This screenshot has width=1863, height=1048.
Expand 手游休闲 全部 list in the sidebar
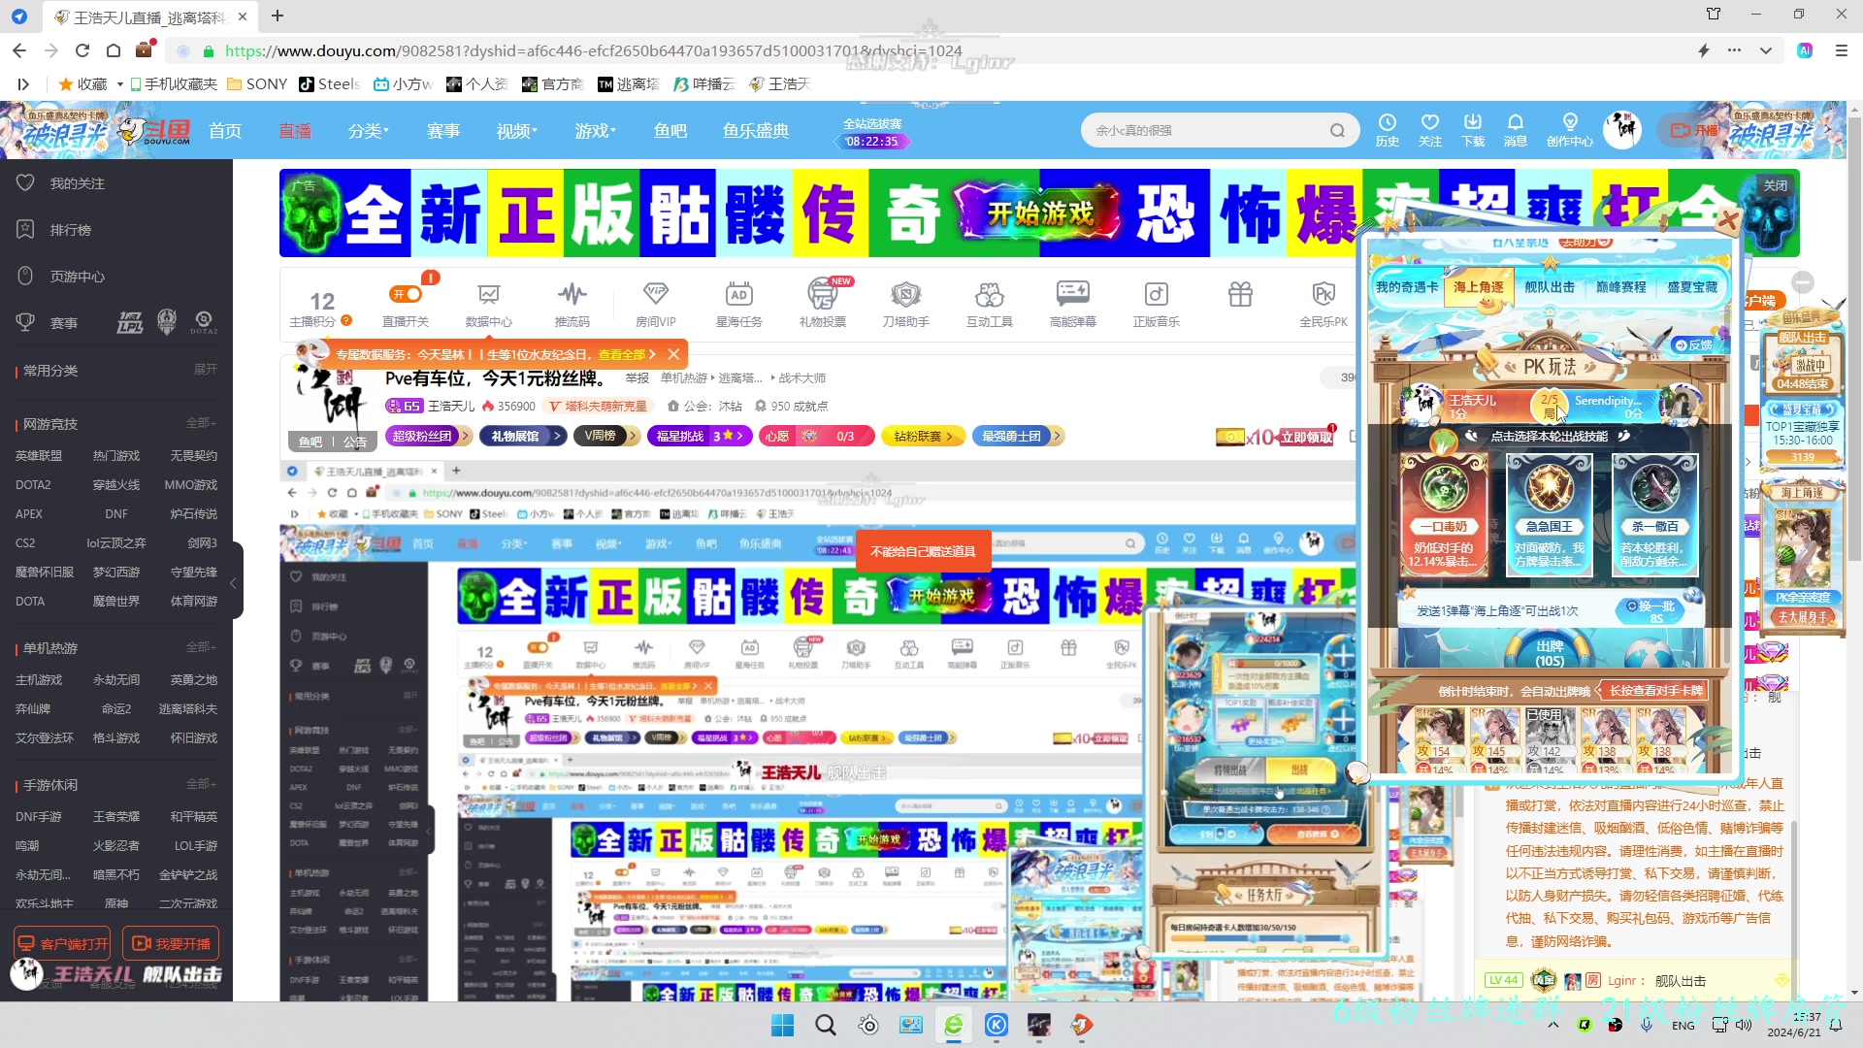(x=201, y=784)
